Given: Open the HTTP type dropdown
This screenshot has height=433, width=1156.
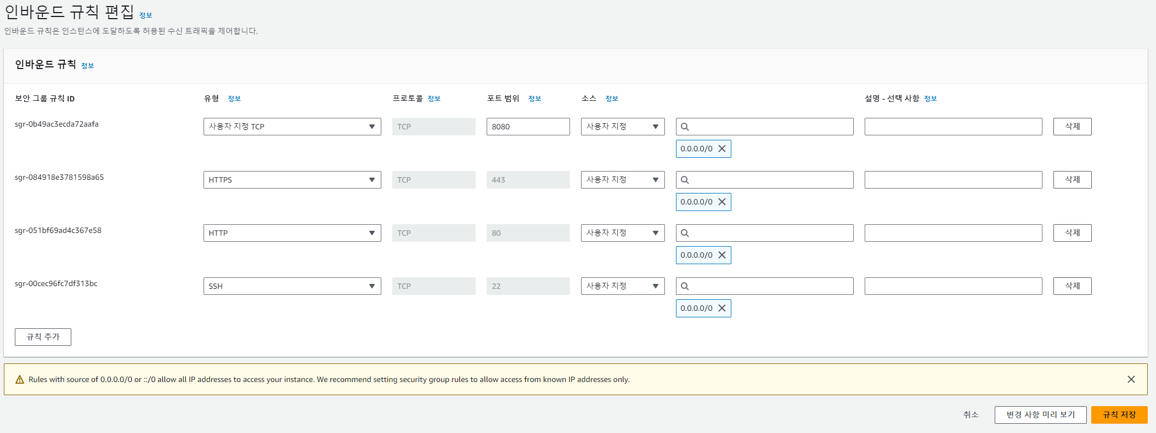Looking at the screenshot, I should [x=292, y=233].
